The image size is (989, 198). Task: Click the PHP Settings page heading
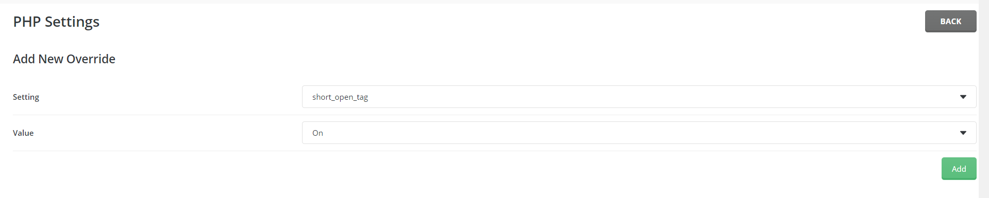[56, 22]
